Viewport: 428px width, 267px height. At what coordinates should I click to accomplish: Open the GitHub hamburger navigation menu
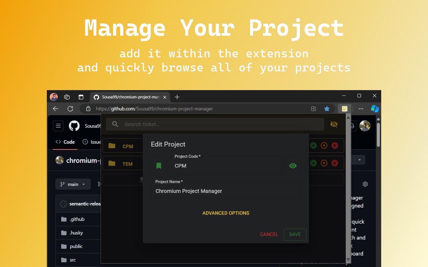58,126
